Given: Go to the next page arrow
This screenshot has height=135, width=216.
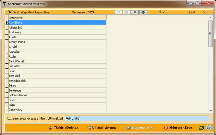Looking at the screenshot, I should (135, 12).
